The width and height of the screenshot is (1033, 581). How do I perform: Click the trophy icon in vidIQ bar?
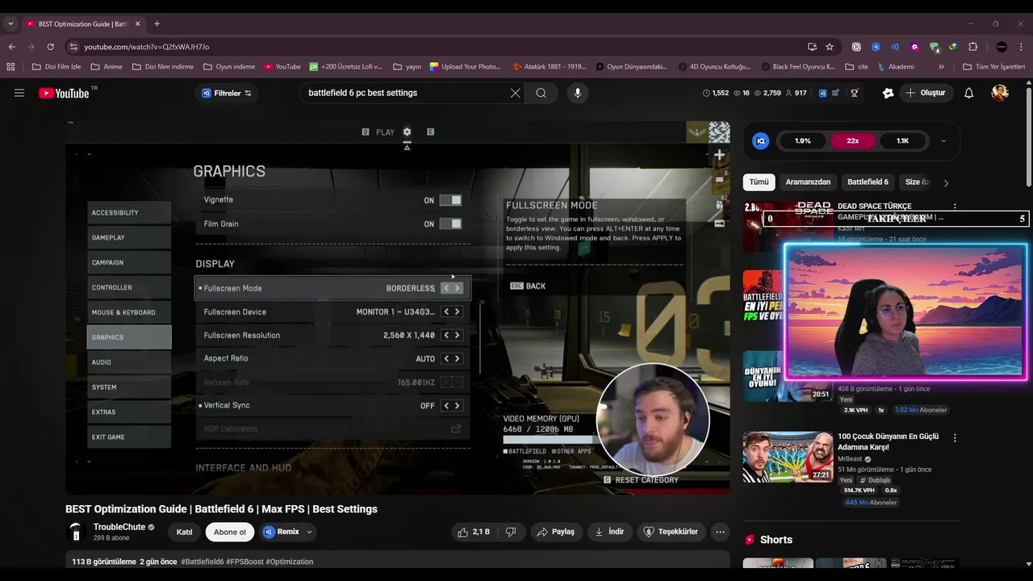(854, 93)
